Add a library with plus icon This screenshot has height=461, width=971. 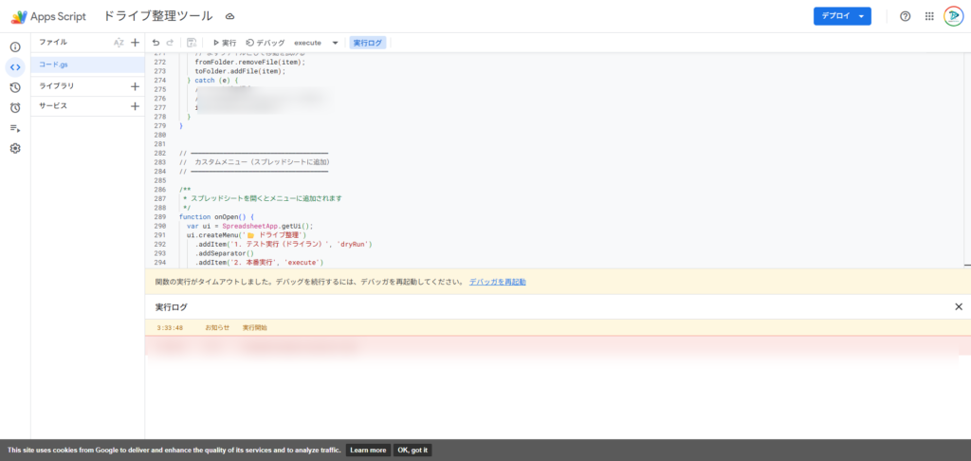coord(135,86)
